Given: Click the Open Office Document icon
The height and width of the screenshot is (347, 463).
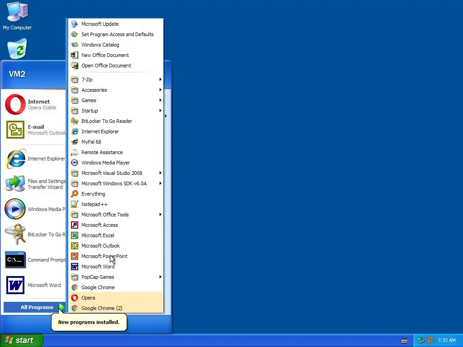Looking at the screenshot, I should point(75,66).
